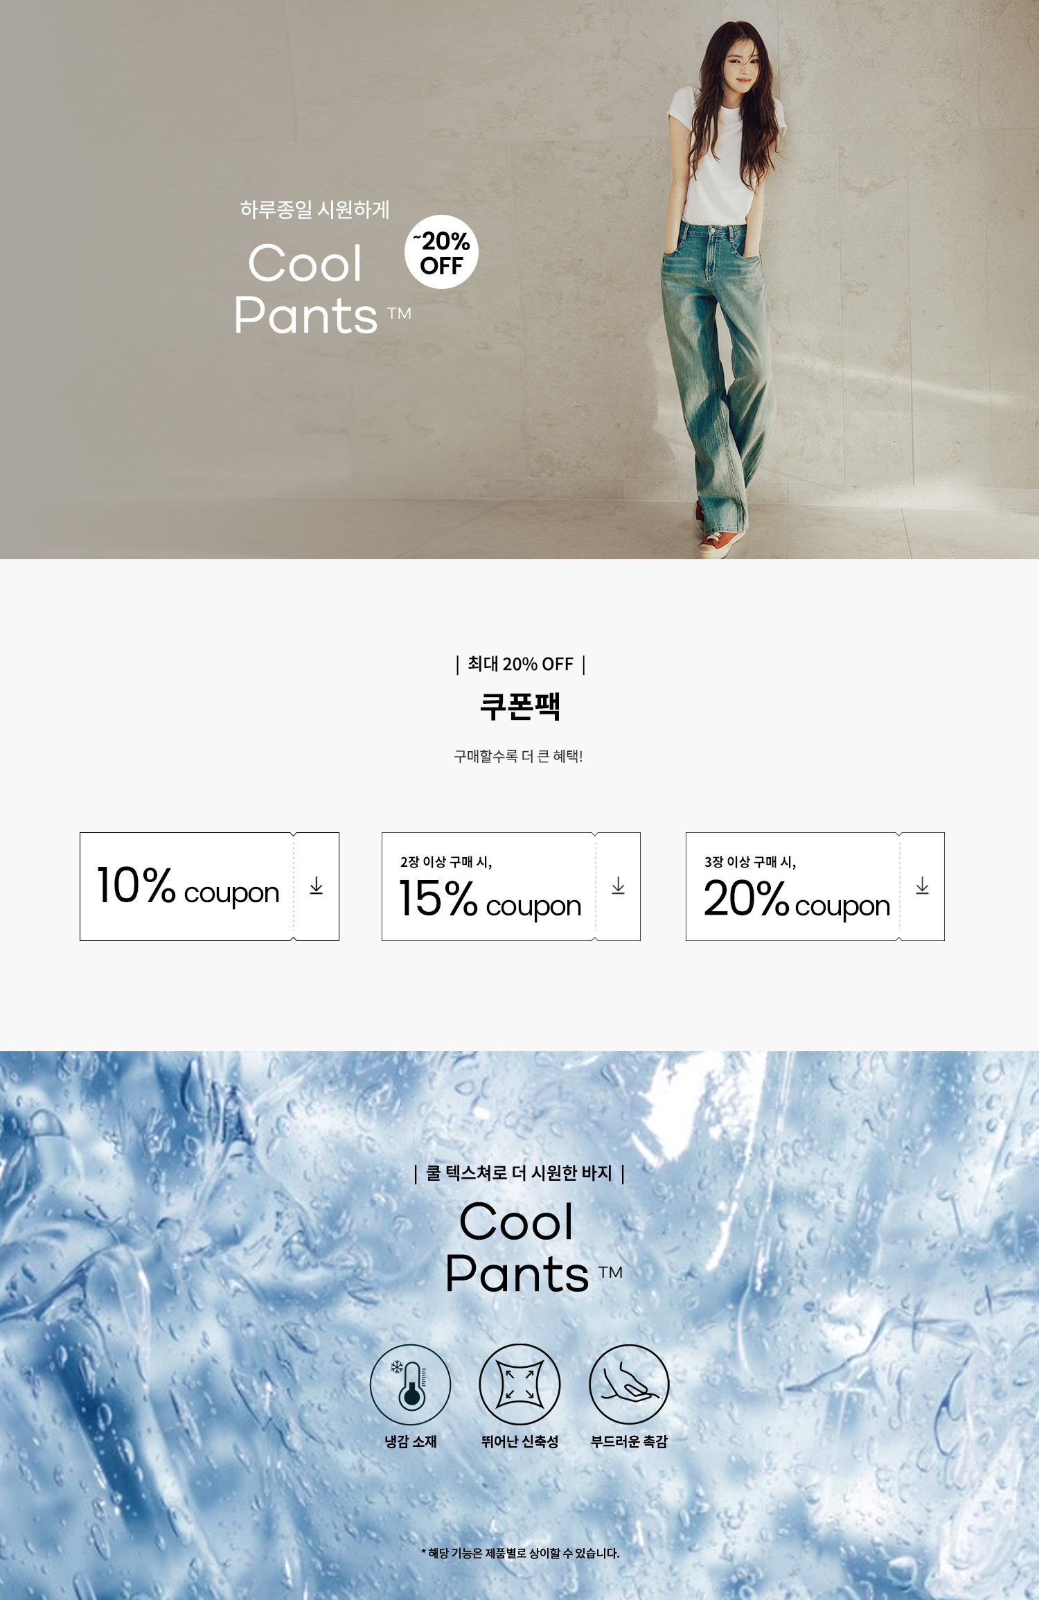This screenshot has height=1600, width=1039.
Task: Click the 최대 20% OFF label
Action: click(520, 664)
